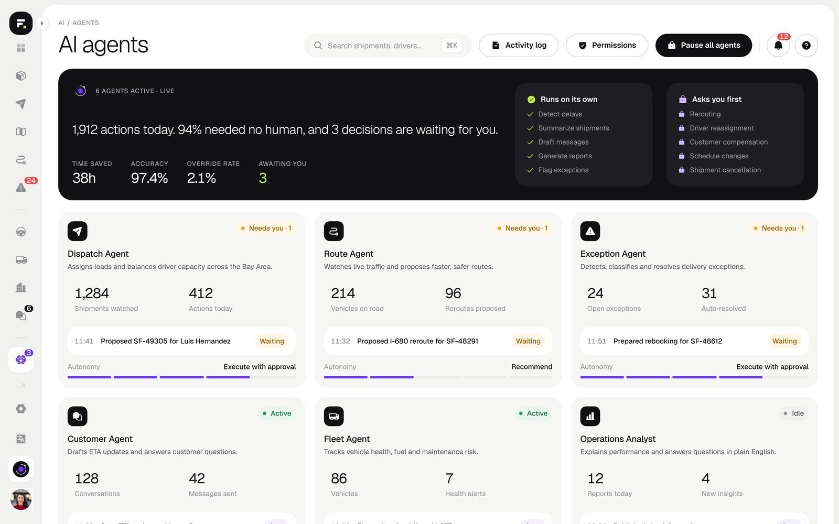Open the help question mark icon

806,46
